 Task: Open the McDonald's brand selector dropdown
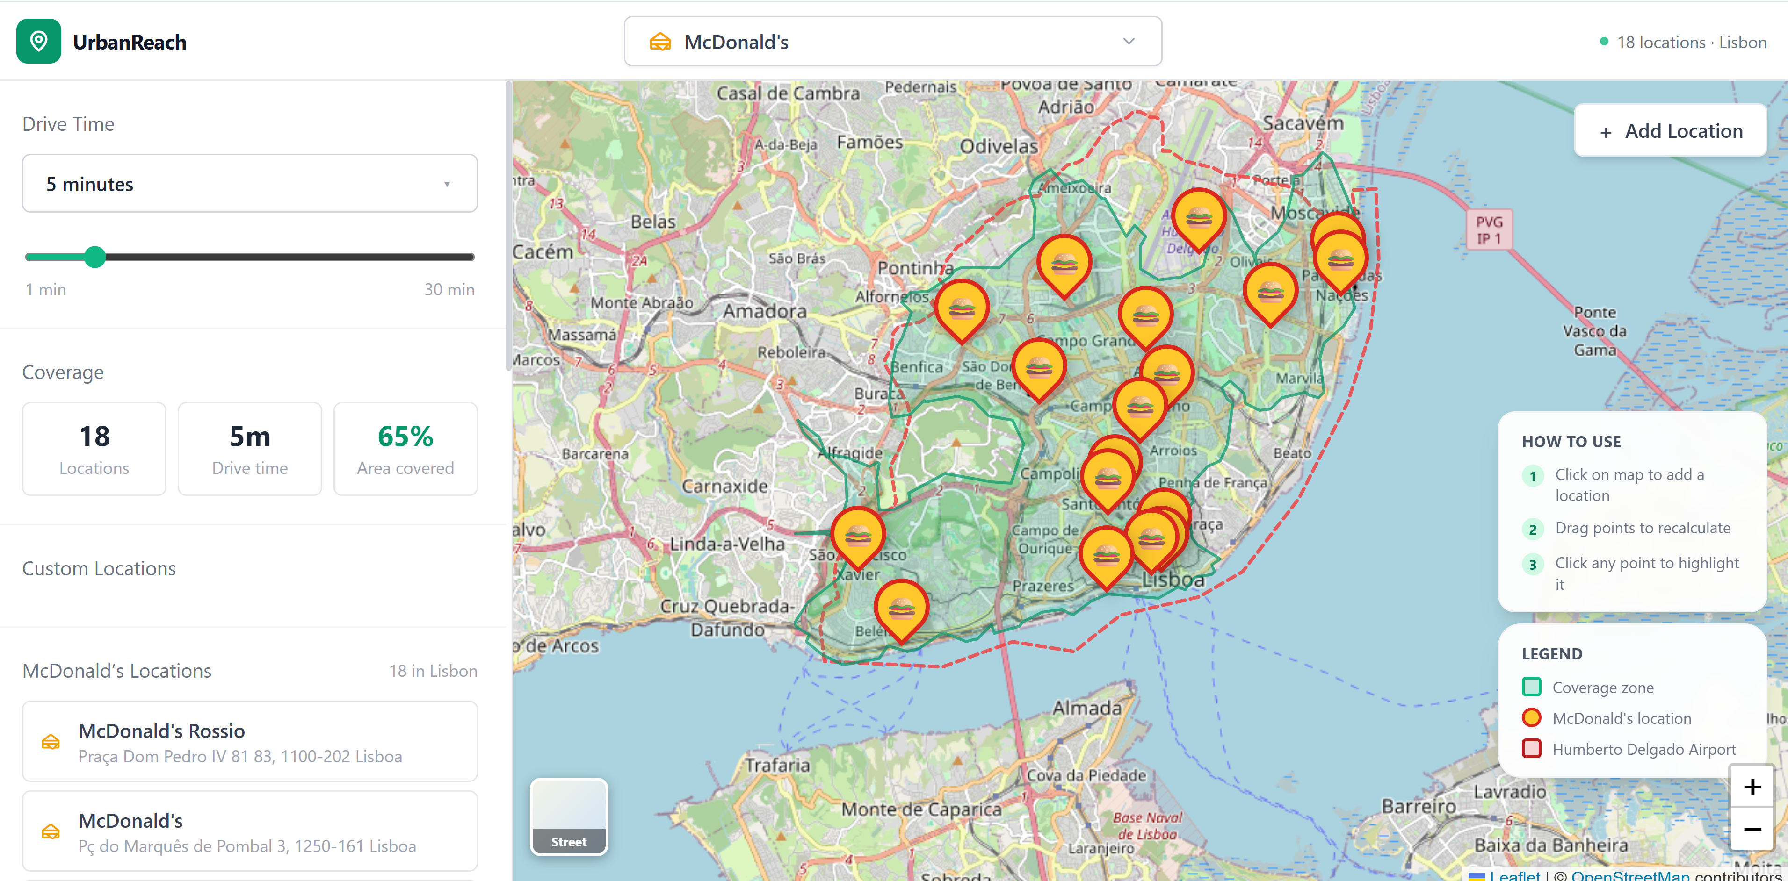point(893,42)
